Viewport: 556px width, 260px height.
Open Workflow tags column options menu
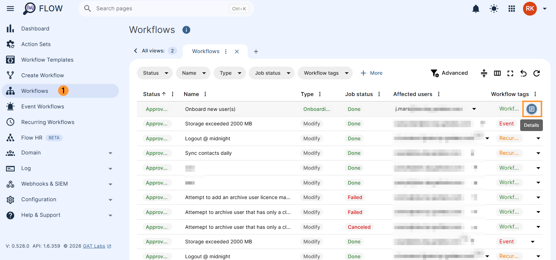(535, 94)
